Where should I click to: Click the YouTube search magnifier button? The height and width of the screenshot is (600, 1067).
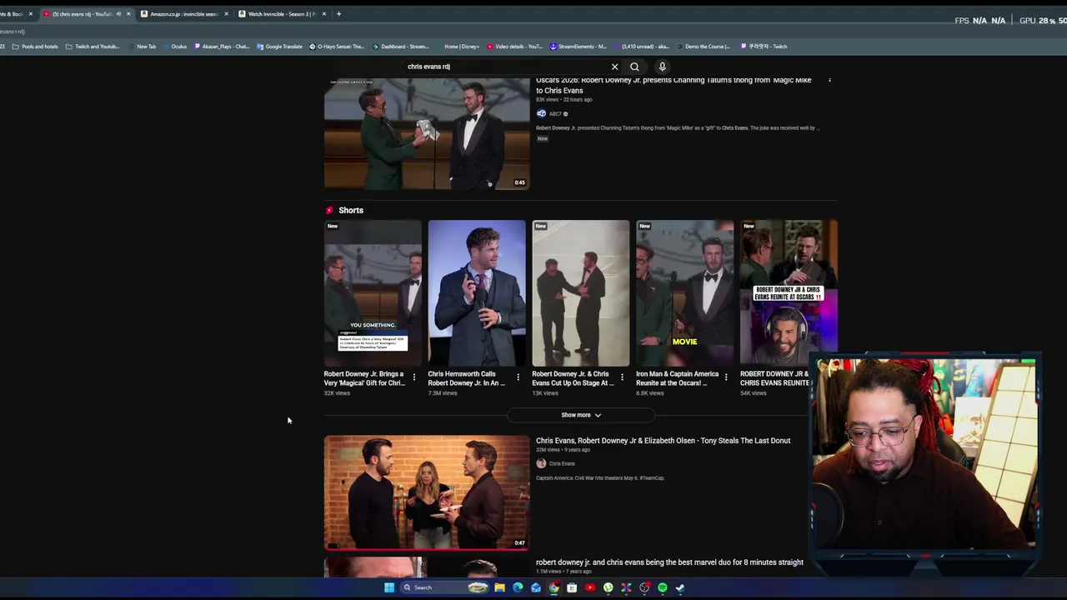click(x=634, y=67)
